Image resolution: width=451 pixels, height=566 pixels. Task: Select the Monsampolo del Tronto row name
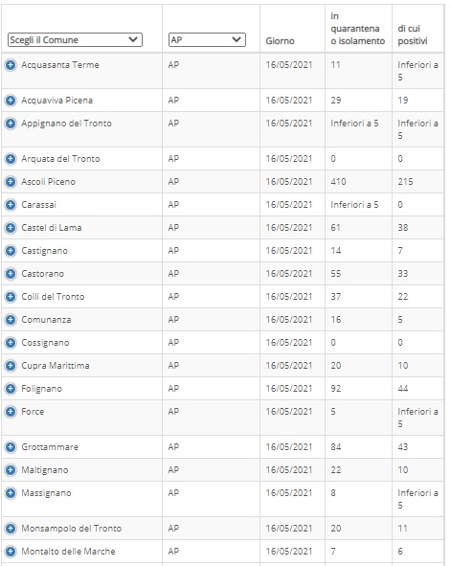coord(72,529)
